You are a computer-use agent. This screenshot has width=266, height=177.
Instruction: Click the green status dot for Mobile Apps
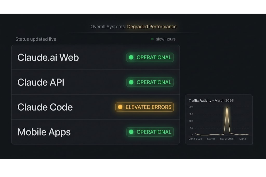point(131,132)
